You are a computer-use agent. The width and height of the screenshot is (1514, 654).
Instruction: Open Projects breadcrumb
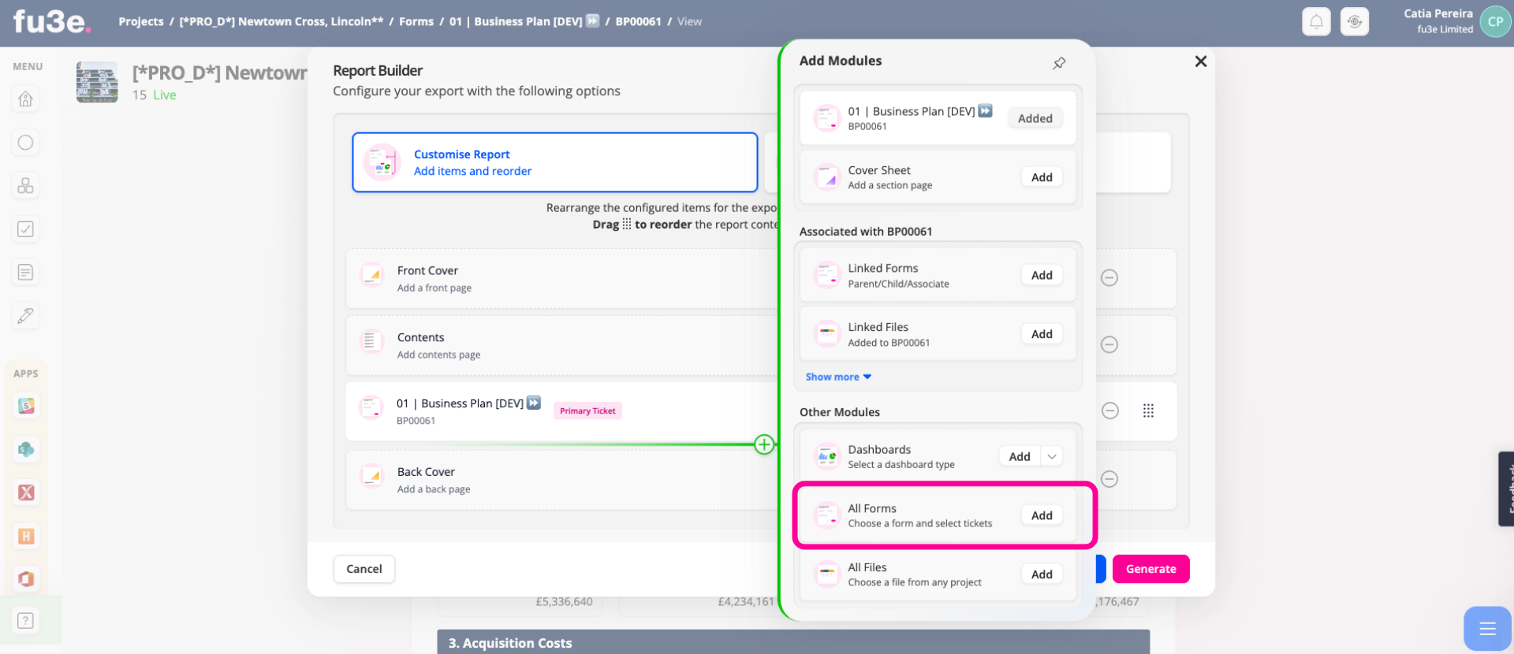[x=141, y=21]
